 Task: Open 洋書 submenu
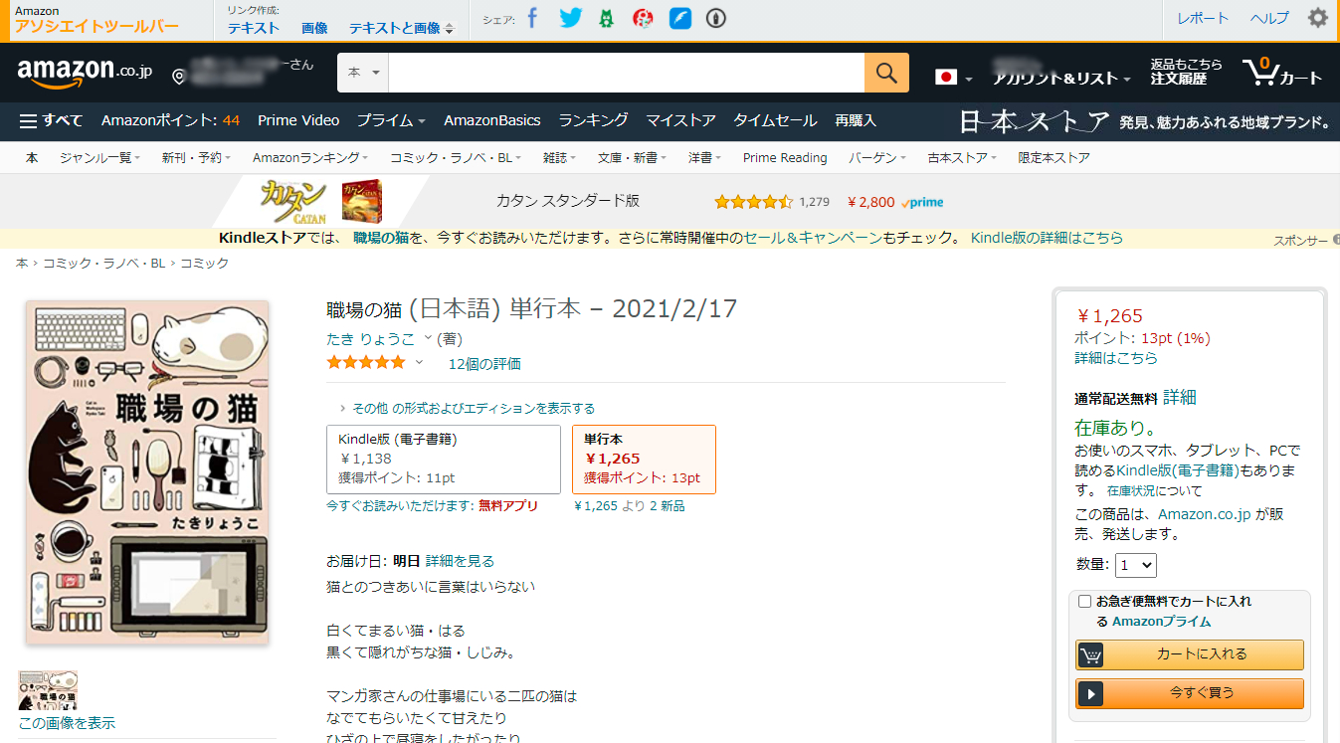[x=704, y=157]
